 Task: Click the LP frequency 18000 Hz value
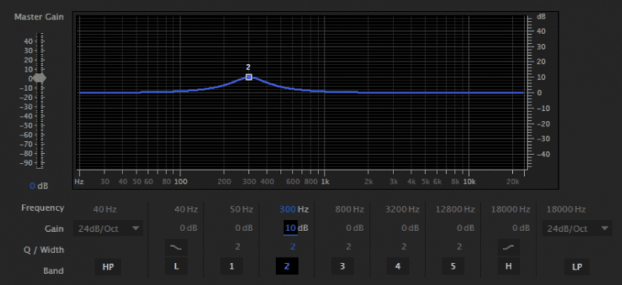pos(566,209)
